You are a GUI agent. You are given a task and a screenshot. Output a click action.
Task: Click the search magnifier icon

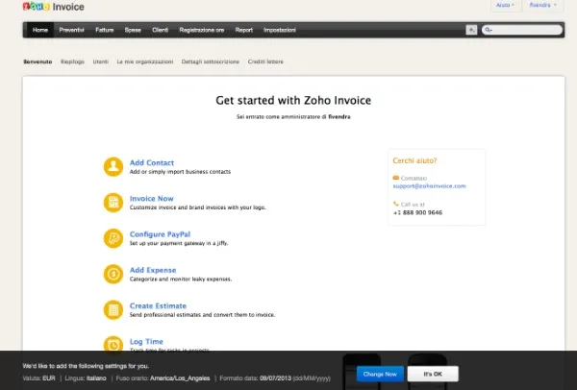click(488, 30)
